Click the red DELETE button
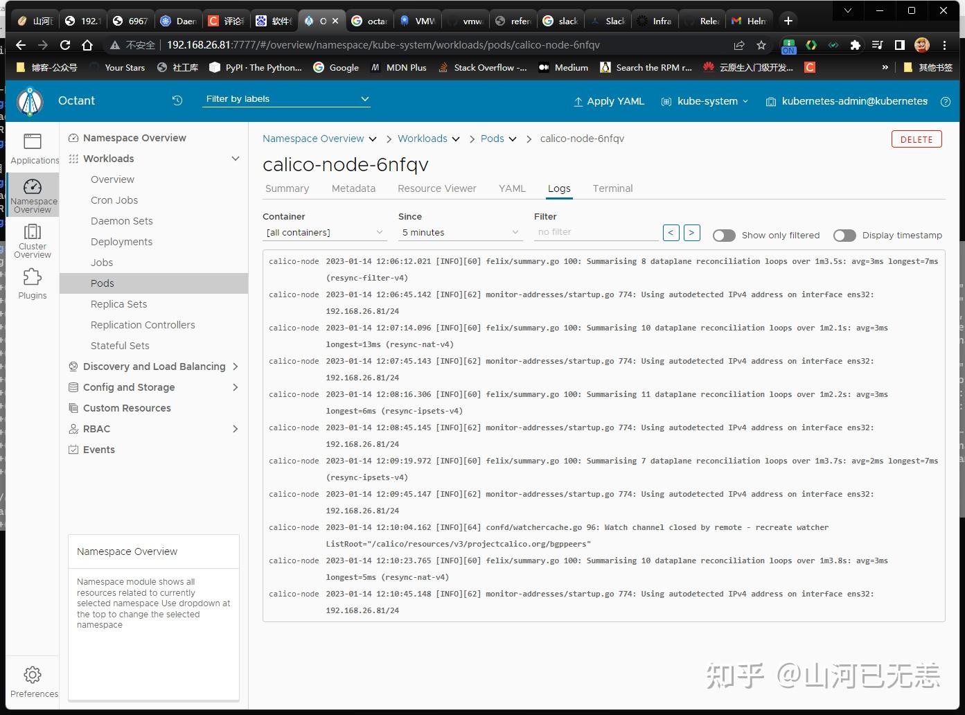Screen dimensions: 965x715 [x=916, y=139]
